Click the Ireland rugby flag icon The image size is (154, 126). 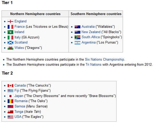(x=11, y=32)
